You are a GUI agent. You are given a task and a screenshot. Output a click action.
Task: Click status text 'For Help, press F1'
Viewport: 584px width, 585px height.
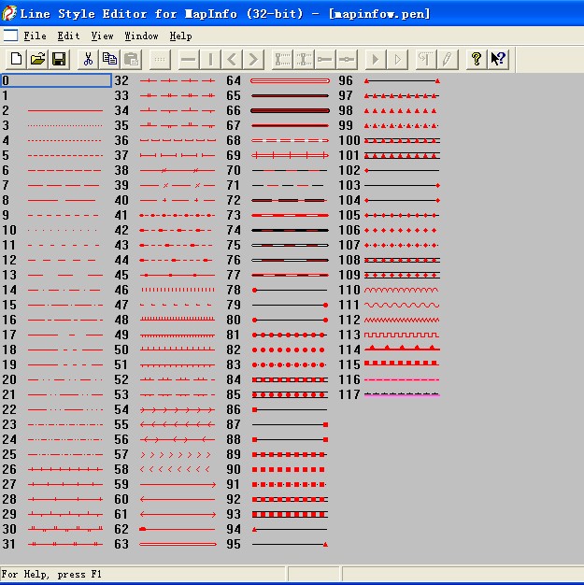pos(51,574)
